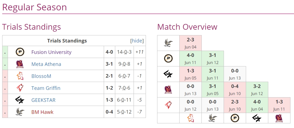Hide the Trials Standings table

137,41
